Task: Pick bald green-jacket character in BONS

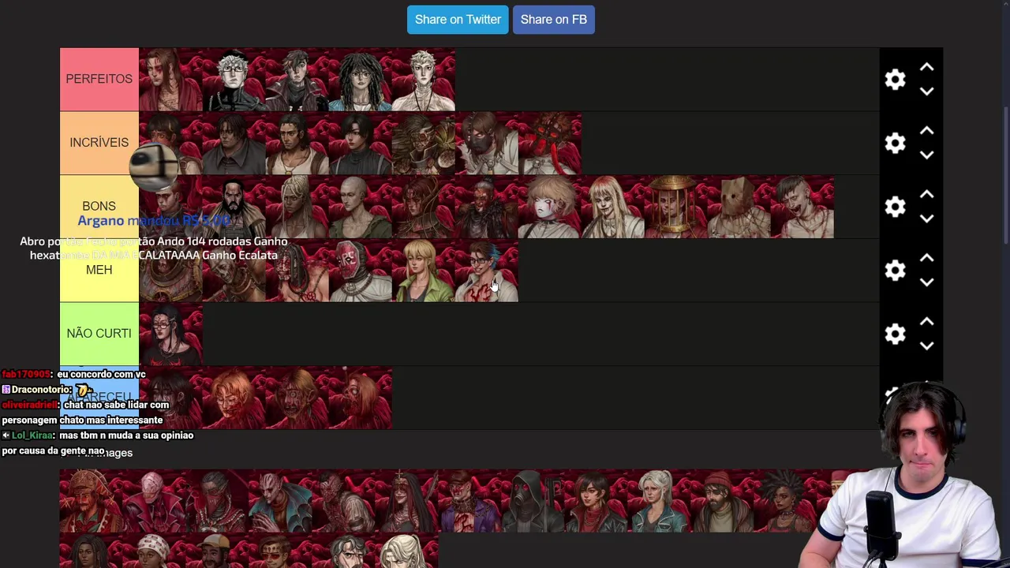Action: (x=360, y=207)
